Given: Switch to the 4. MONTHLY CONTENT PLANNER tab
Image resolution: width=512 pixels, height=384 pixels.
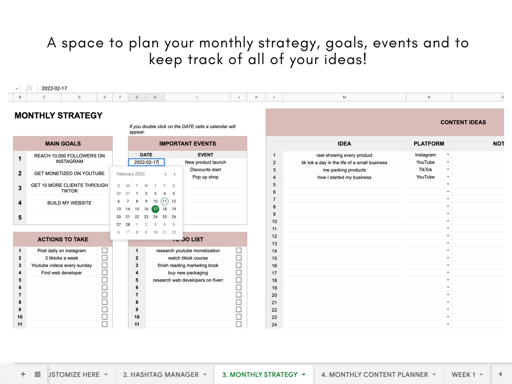Looking at the screenshot, I should (375, 374).
